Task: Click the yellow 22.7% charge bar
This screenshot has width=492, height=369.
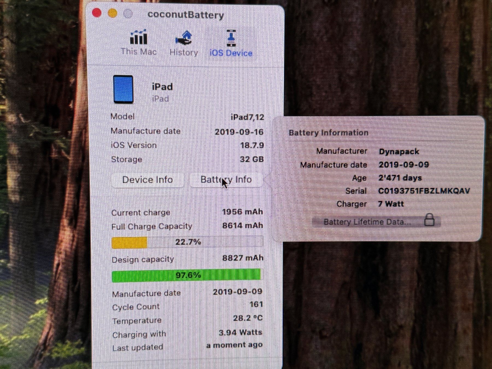Action: tap(188, 242)
